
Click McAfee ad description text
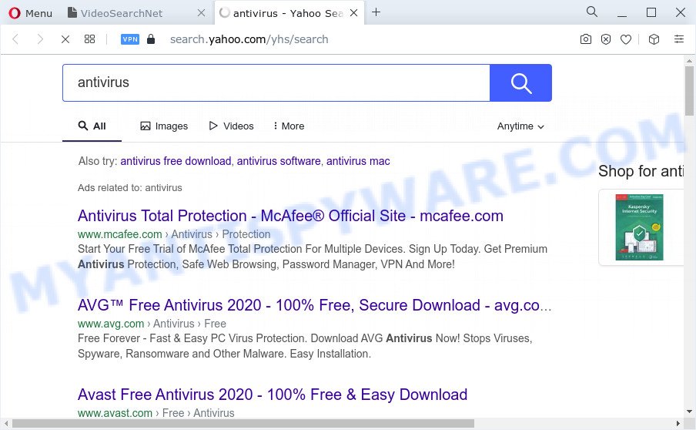pyautogui.click(x=313, y=257)
